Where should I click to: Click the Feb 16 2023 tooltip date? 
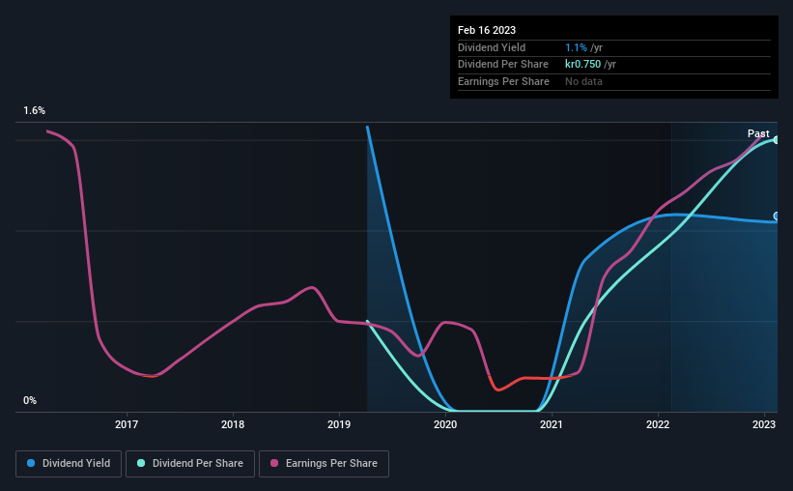point(487,30)
